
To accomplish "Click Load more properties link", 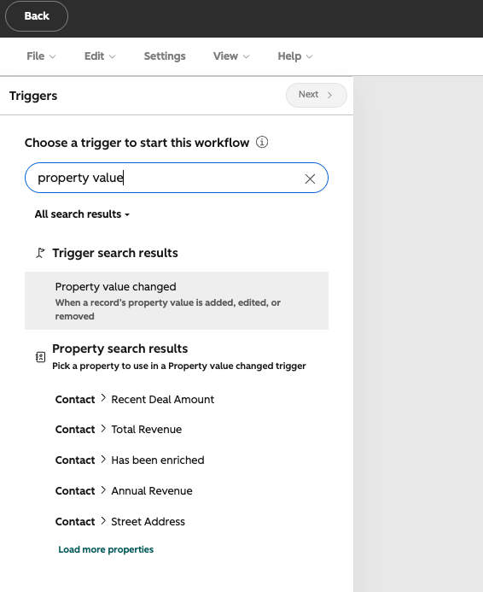I will pyautogui.click(x=106, y=550).
